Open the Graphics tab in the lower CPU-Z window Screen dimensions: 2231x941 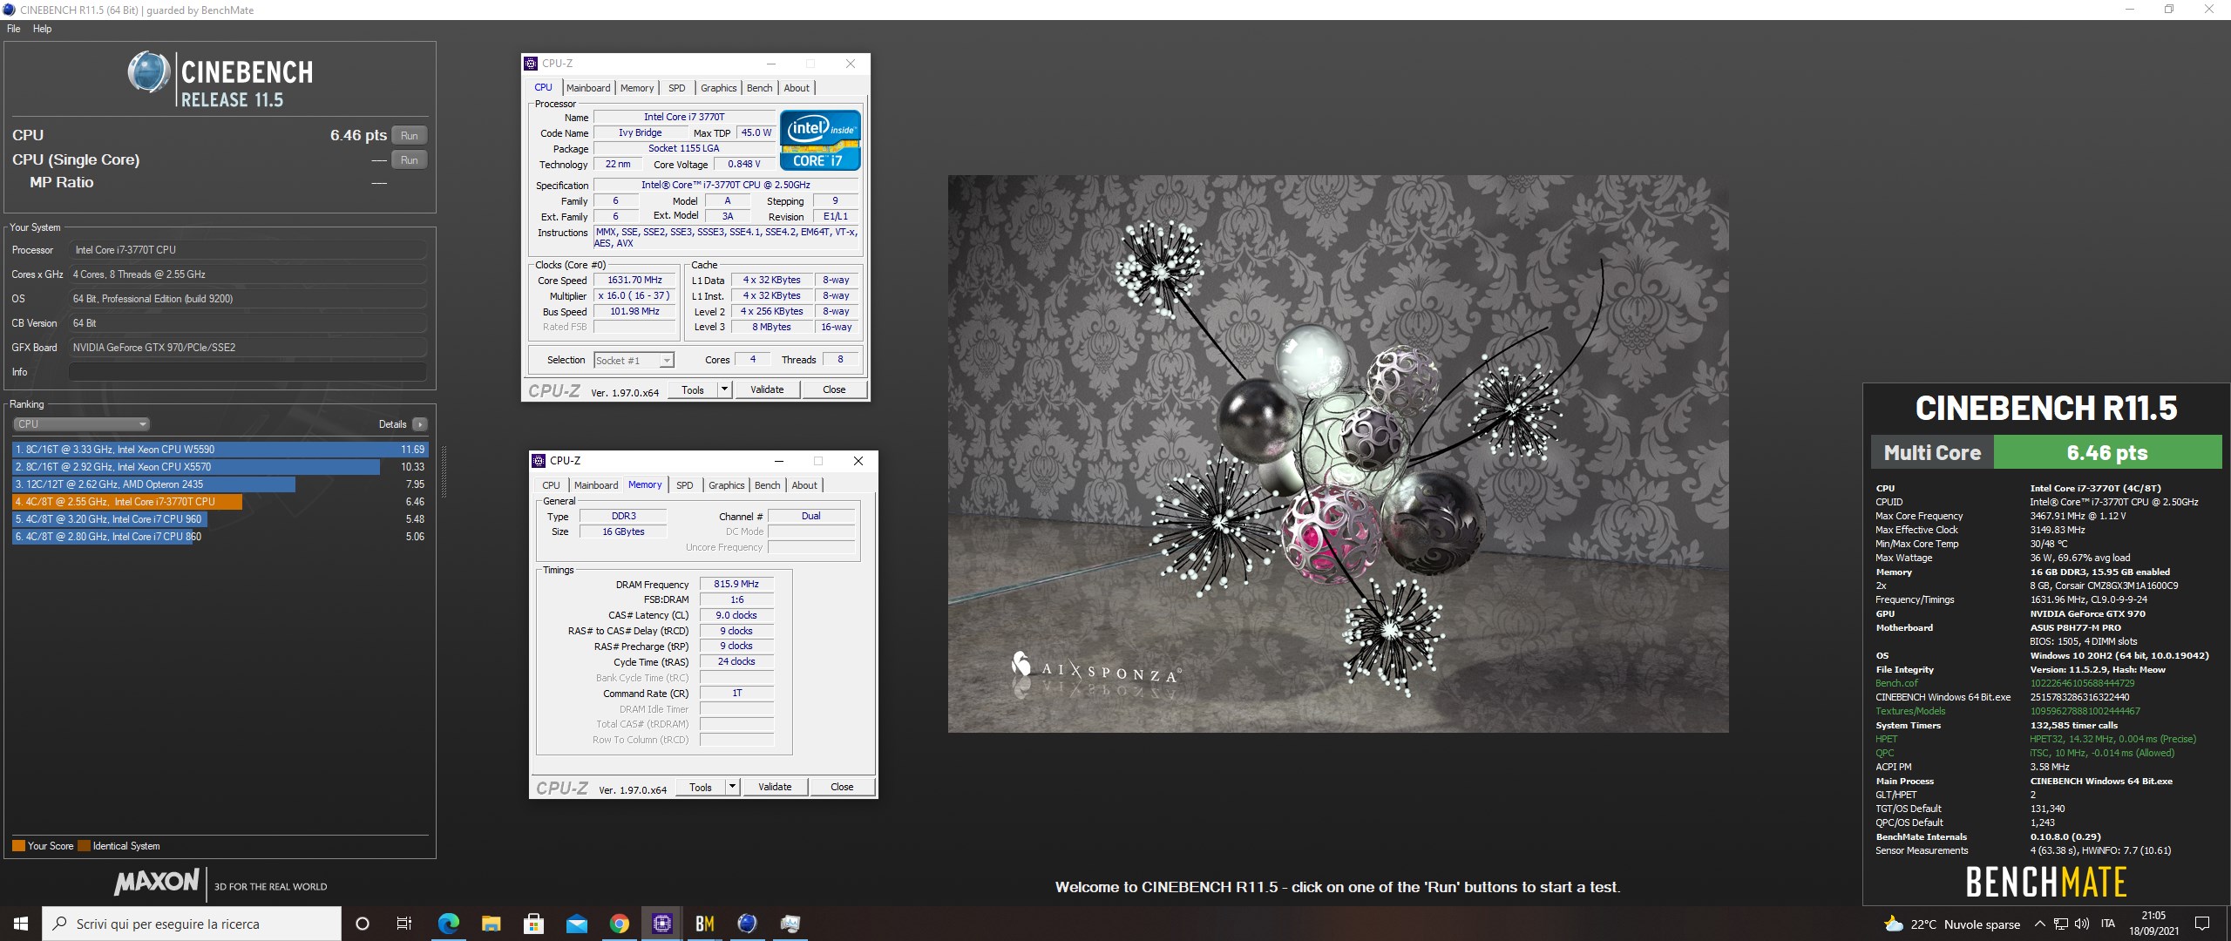[726, 485]
